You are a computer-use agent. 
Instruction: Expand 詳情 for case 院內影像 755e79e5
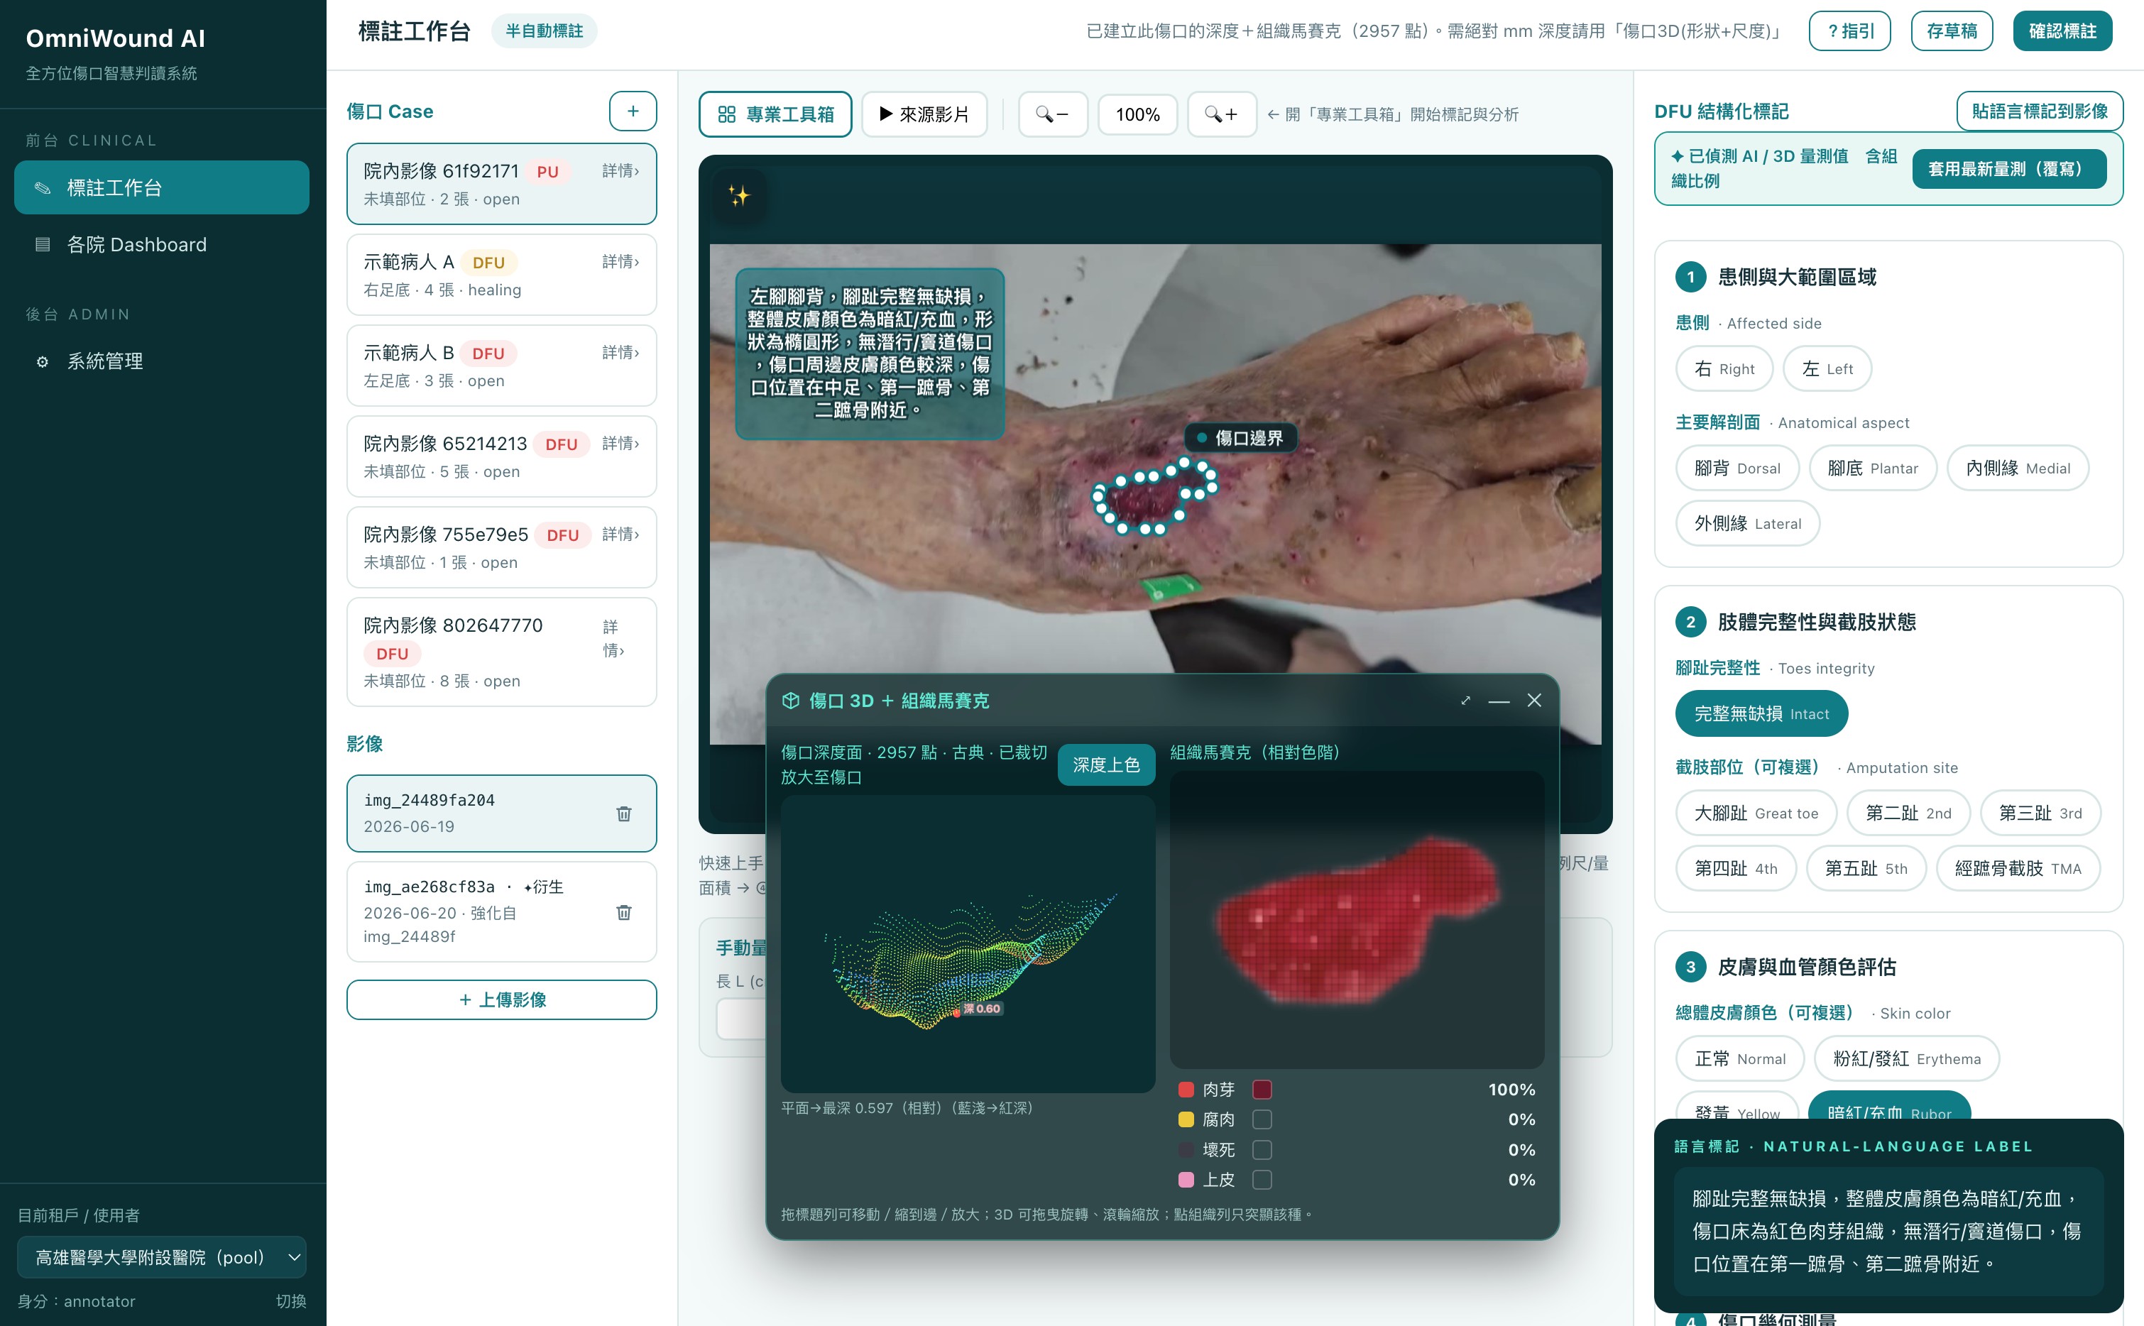pyautogui.click(x=621, y=534)
